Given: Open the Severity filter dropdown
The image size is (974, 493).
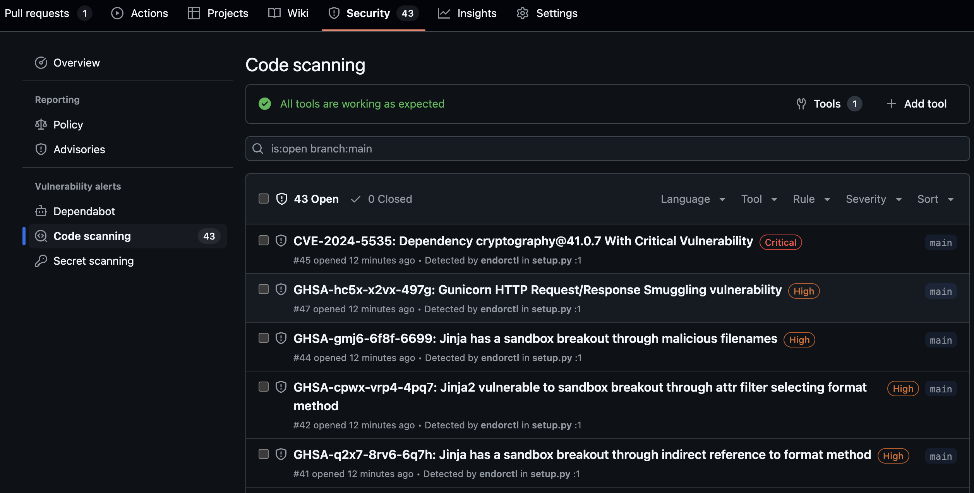Looking at the screenshot, I should (x=874, y=199).
